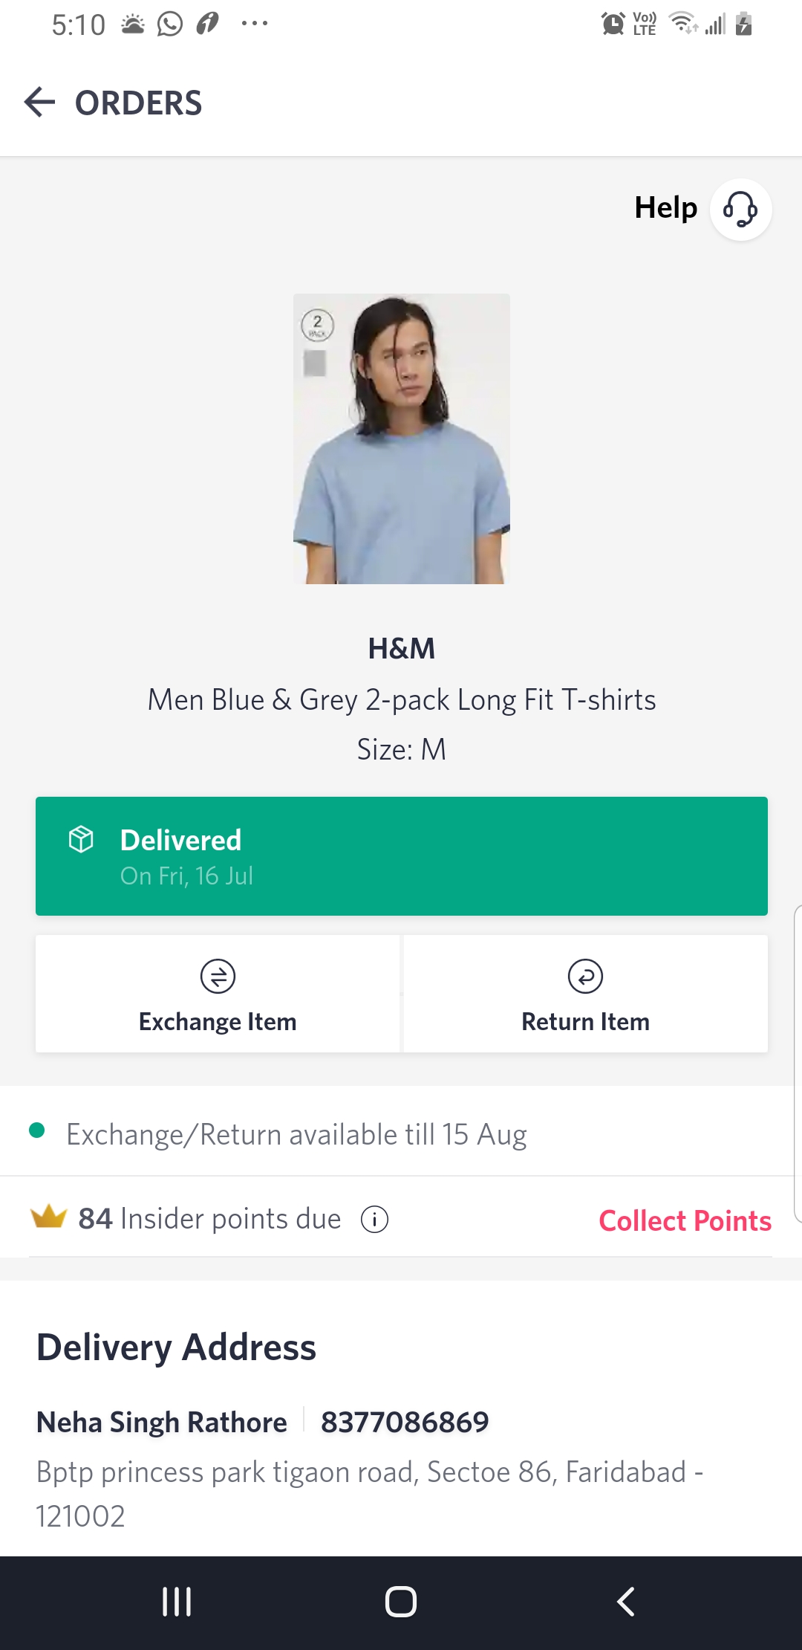Open the H&M t-shirt product image
The height and width of the screenshot is (1650, 802).
[x=402, y=439]
